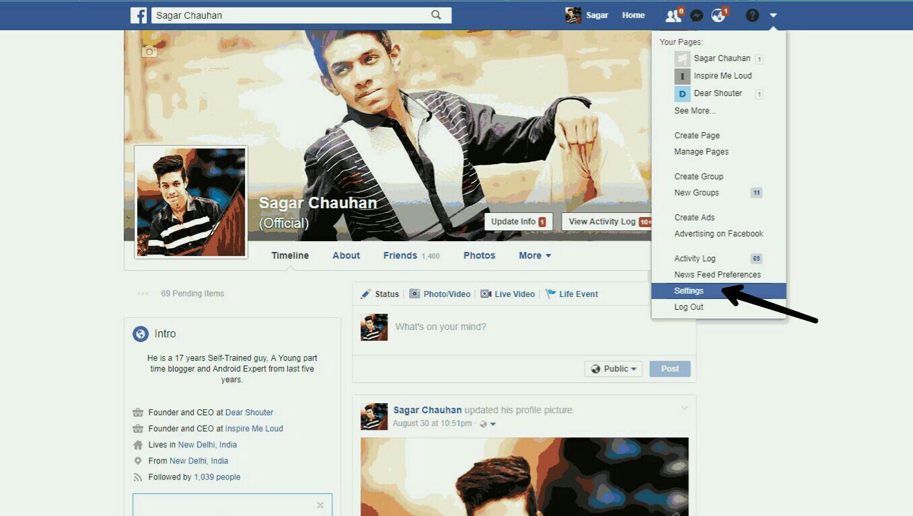913x516 pixels.
Task: Switch to the About tab
Action: click(x=346, y=255)
